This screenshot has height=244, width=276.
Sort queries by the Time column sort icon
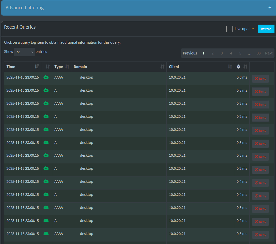tap(37, 67)
